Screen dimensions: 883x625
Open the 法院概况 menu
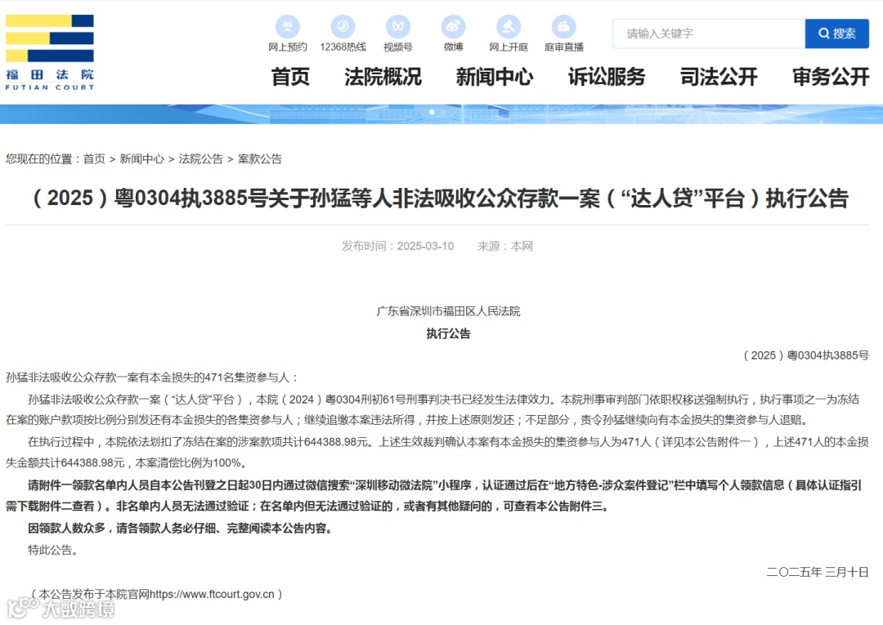point(383,77)
